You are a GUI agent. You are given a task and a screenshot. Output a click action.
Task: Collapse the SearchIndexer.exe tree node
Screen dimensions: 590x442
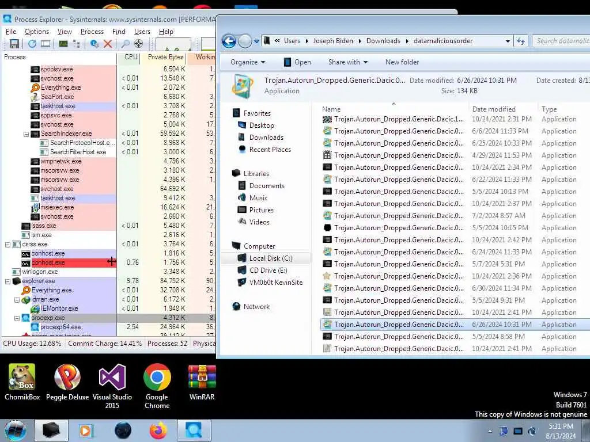(27, 134)
